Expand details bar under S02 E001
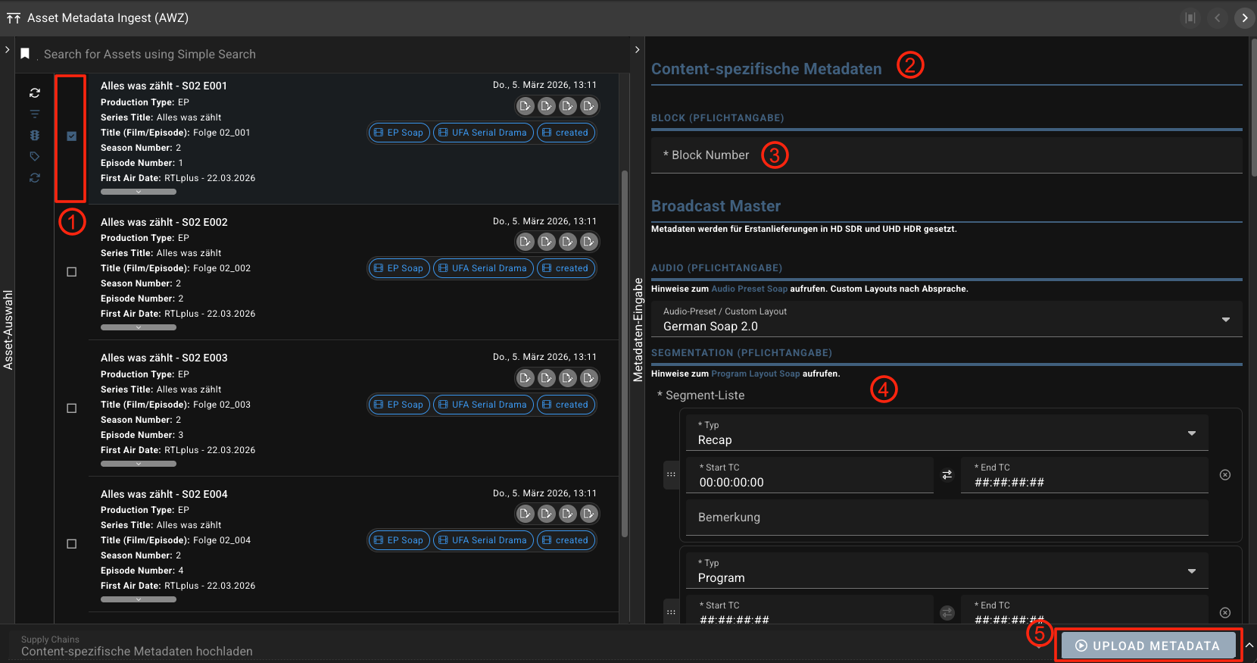The width and height of the screenshot is (1257, 663). (139, 192)
